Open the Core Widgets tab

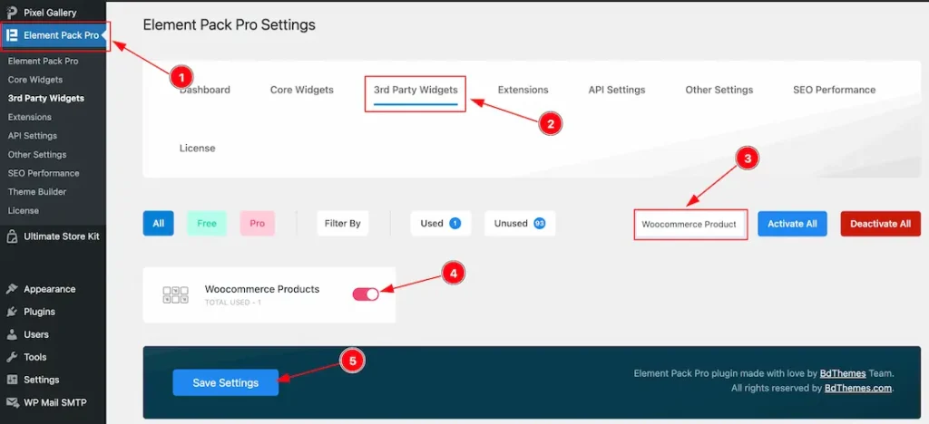(301, 90)
